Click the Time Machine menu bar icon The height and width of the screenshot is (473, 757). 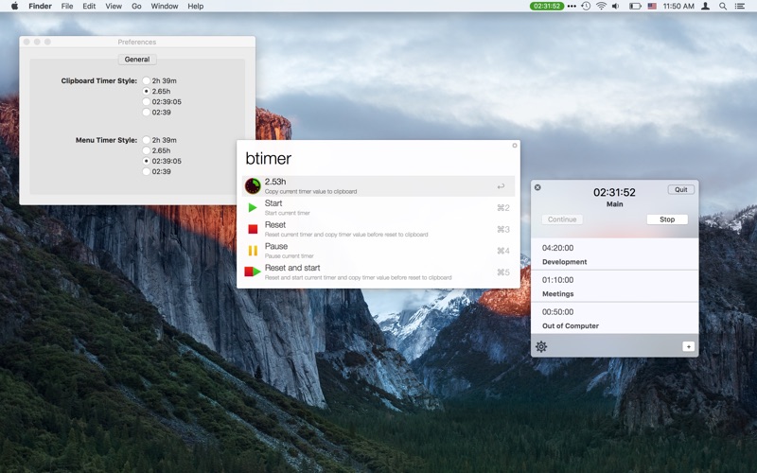[586, 7]
